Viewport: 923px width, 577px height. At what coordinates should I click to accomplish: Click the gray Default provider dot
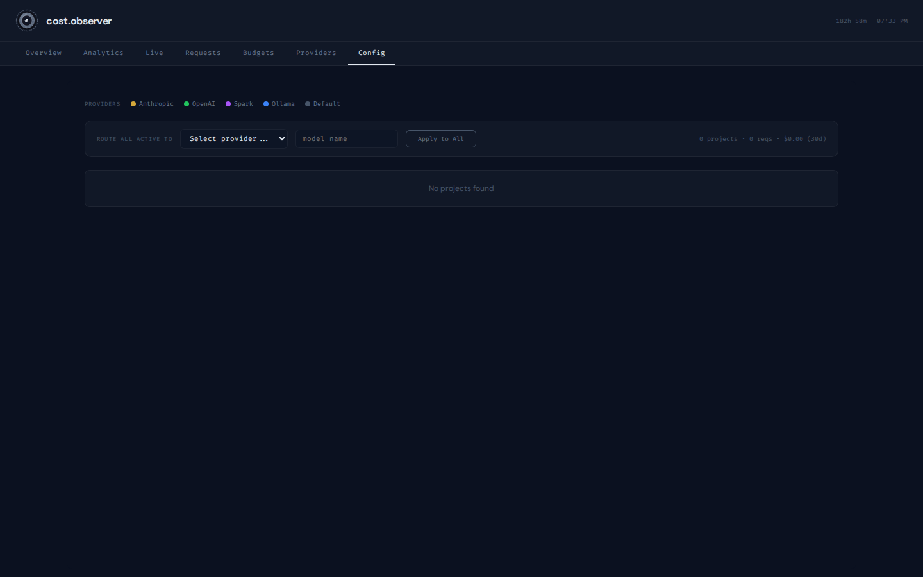tap(308, 104)
